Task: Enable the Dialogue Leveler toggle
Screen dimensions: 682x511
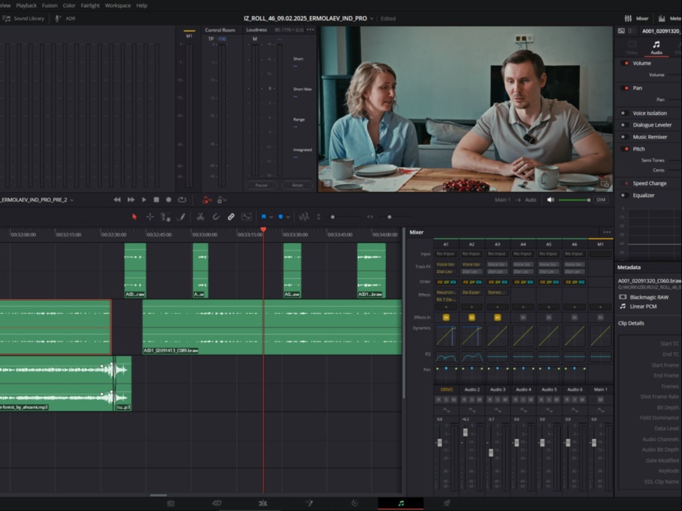Action: click(x=624, y=125)
